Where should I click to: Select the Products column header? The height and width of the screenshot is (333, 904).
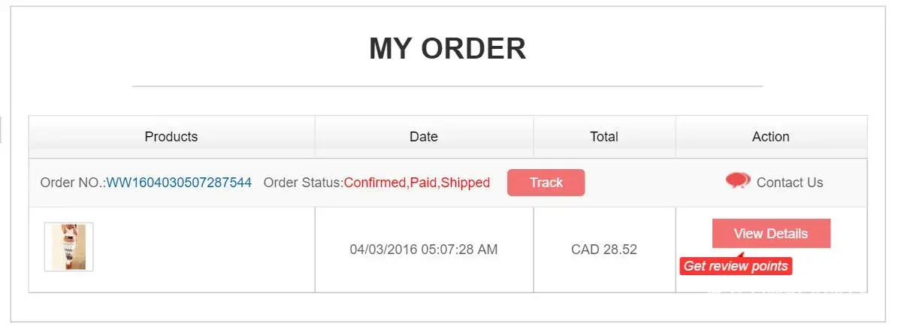(x=171, y=137)
